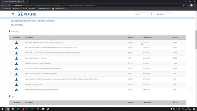The height and width of the screenshot is (111, 197).
Task: Open the Apps bookmark shortcut
Action: pos(6,9)
